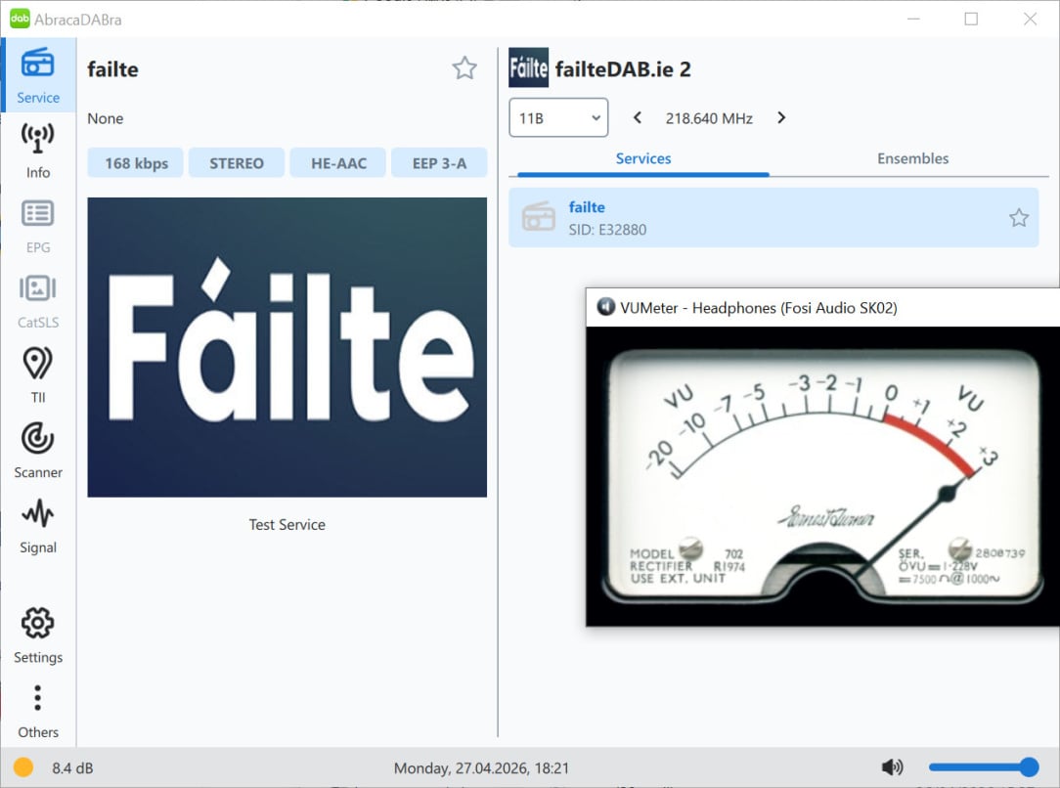Click the HE-AAC codec badge
Viewport: 1060px width, 788px height.
coord(338,163)
